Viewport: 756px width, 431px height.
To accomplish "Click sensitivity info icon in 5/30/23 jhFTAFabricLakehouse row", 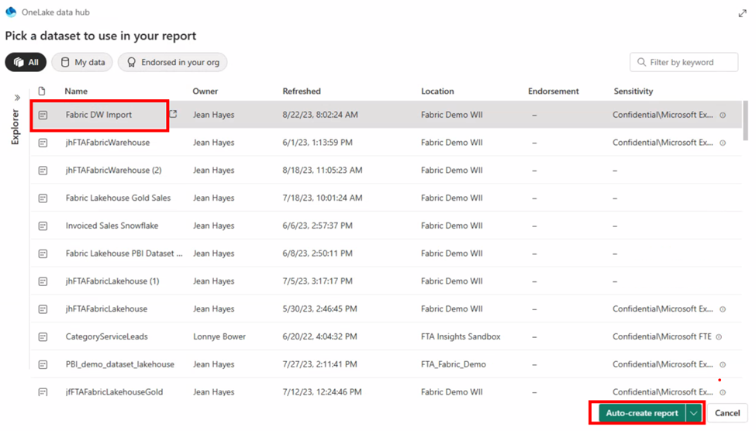I will [x=723, y=309].
